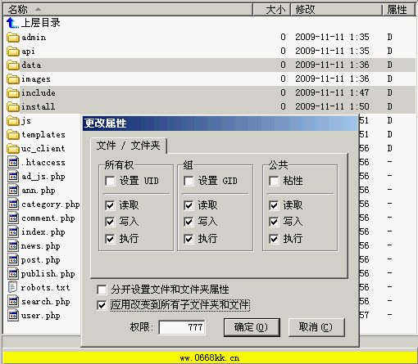418x364 pixels.
Task: Click the images folder icon
Action: coord(13,79)
